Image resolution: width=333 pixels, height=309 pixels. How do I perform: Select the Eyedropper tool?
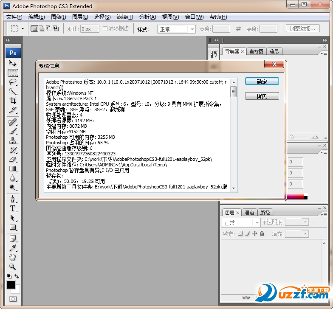(13, 248)
